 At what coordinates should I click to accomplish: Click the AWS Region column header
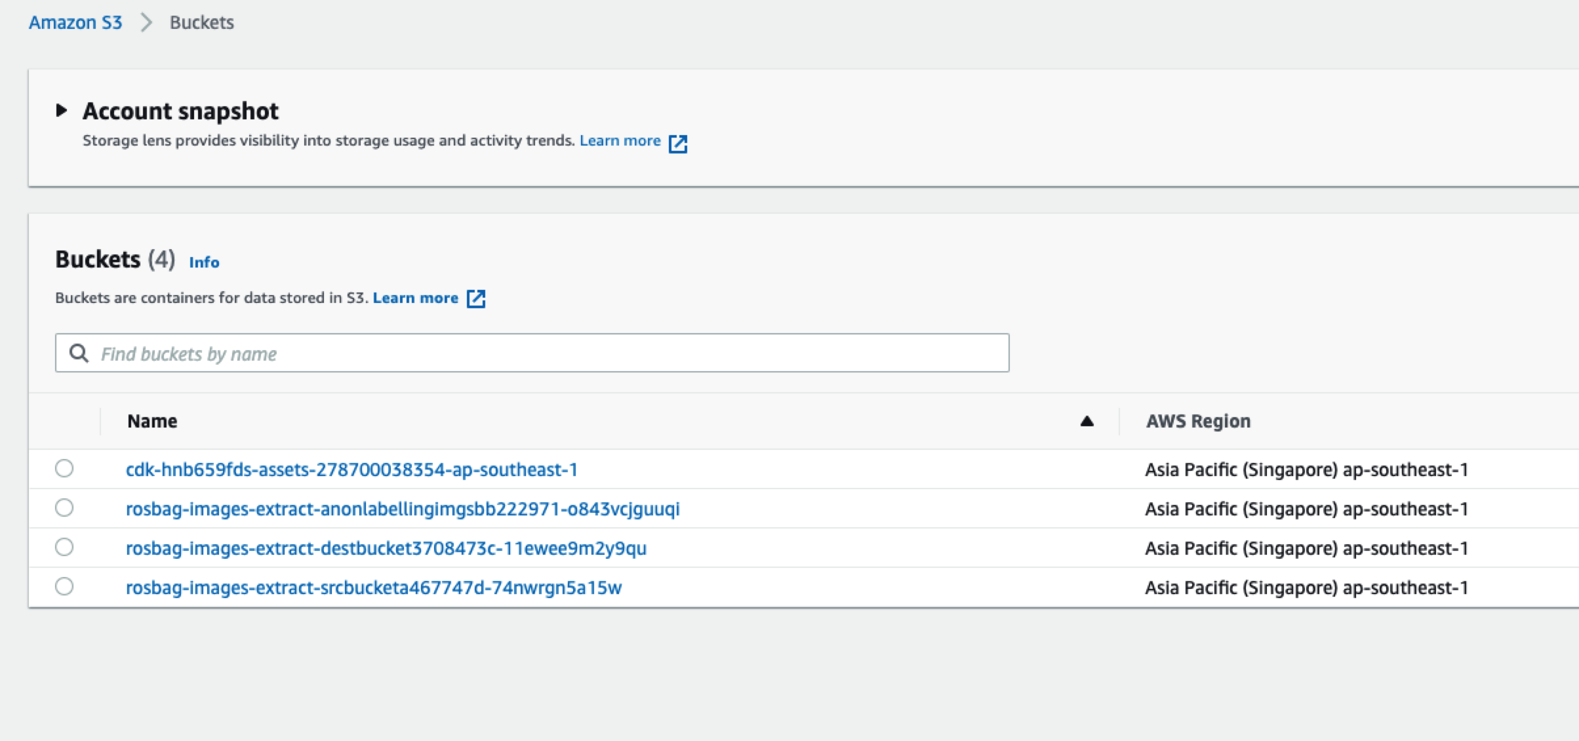click(x=1198, y=421)
